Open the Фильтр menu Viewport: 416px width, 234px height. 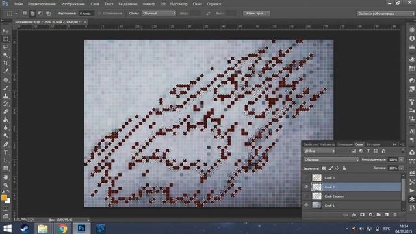(x=149, y=4)
